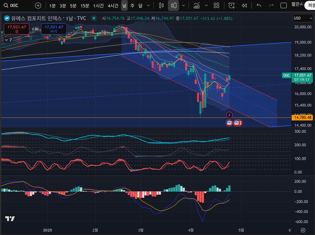Redo the chart action
Screen dimensions: 315x235
click(271, 5)
